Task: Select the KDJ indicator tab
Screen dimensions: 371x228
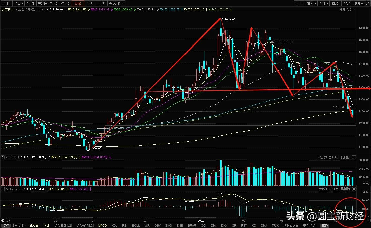Action: click(x=114, y=226)
